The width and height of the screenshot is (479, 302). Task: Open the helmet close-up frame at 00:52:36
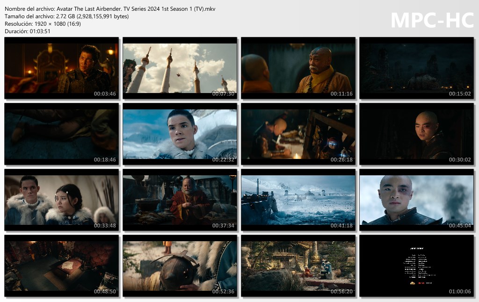click(180, 266)
